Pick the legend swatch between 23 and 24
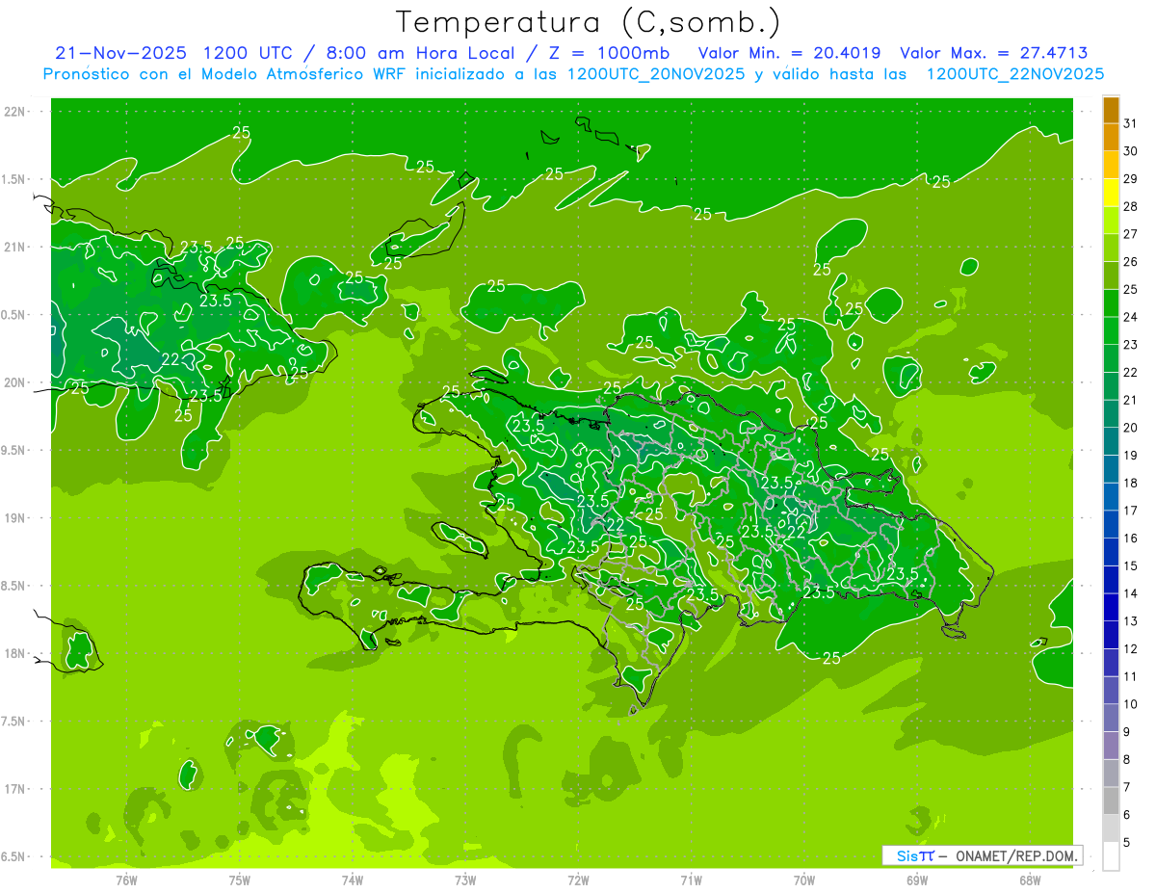 point(1111,330)
